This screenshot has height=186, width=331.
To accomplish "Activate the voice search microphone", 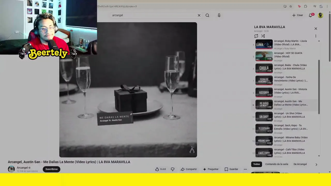I will pos(219,15).
